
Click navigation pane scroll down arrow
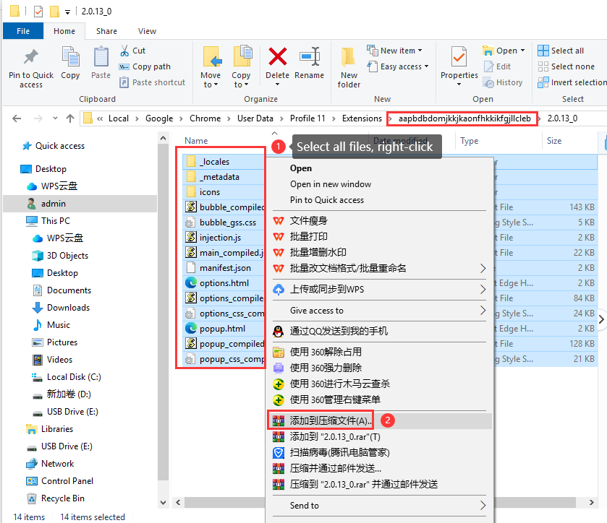pyautogui.click(x=163, y=503)
